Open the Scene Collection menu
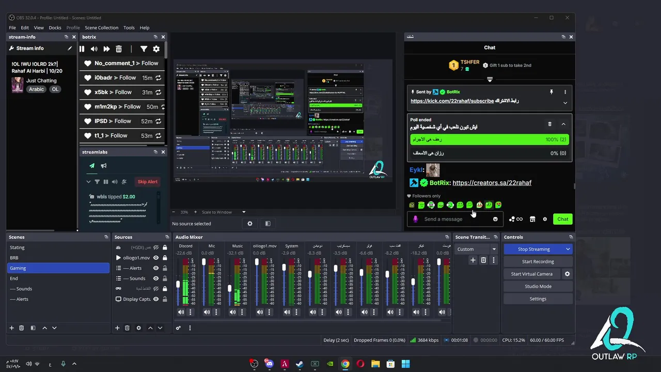661x372 pixels. (101, 27)
